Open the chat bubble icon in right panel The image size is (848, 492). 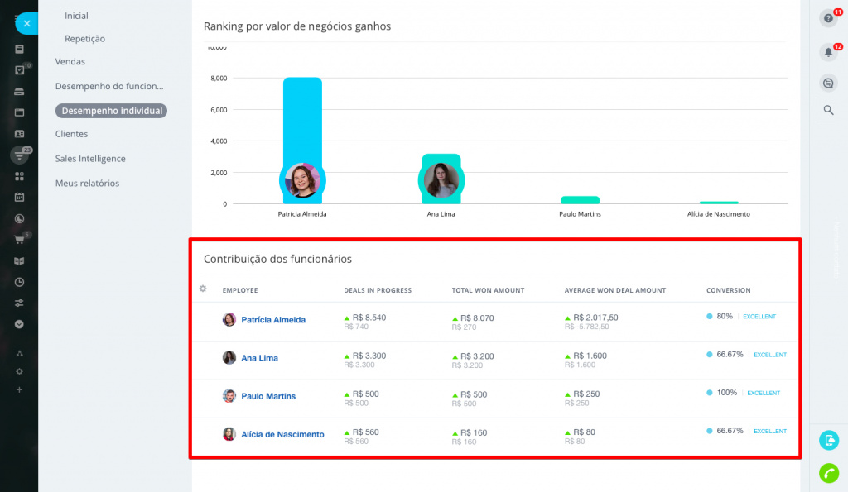pyautogui.click(x=828, y=84)
